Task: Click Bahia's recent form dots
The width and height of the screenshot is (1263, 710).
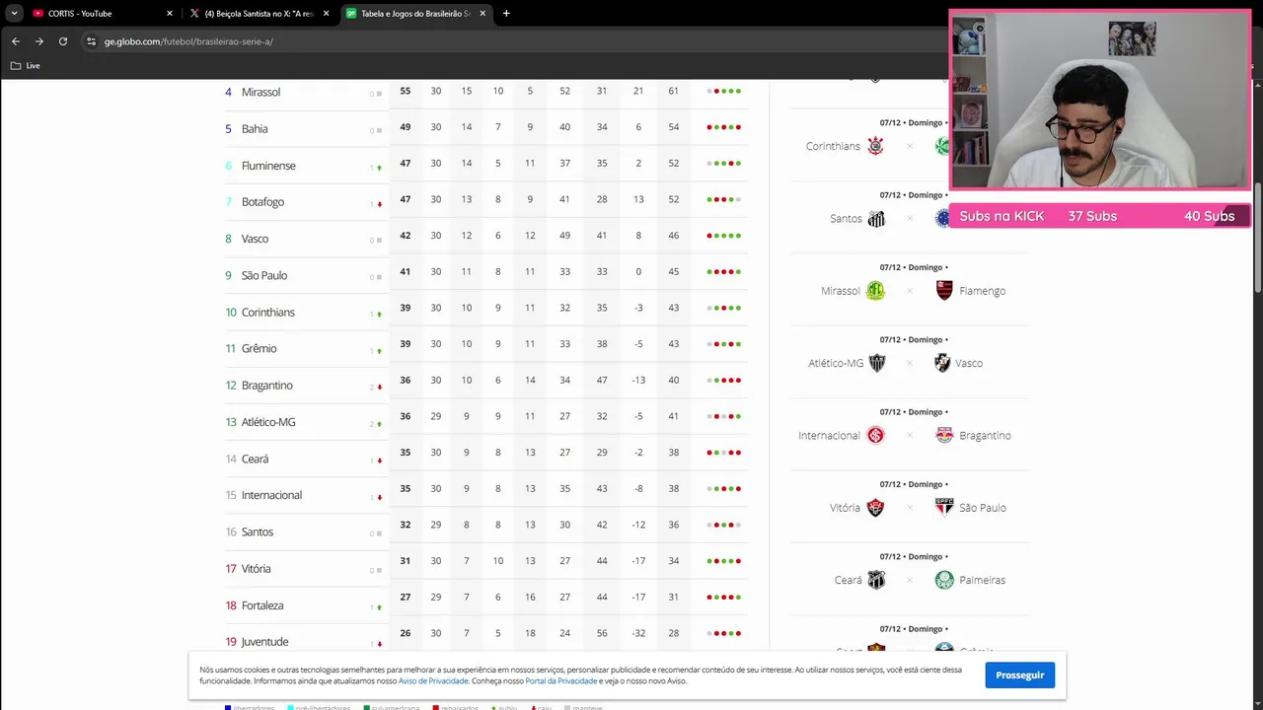Action: [723, 127]
